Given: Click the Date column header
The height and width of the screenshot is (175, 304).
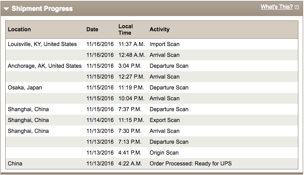Looking at the screenshot, I should pyautogui.click(x=92, y=30).
